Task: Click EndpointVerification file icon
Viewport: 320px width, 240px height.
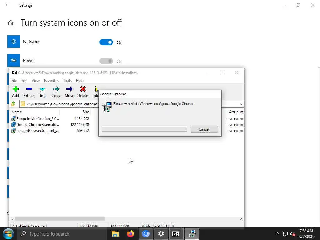Action: point(13,118)
